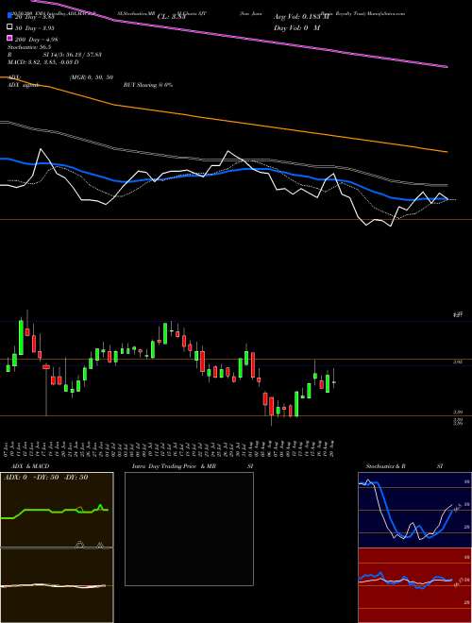
Task: Click the 3.95 price axis label
Action: (458, 362)
